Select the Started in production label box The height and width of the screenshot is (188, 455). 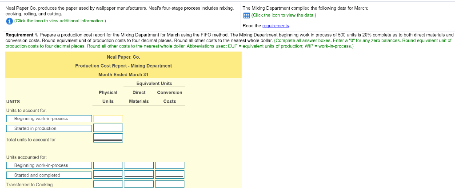(49, 128)
